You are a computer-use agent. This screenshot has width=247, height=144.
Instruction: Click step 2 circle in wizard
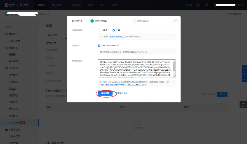(x=134, y=21)
